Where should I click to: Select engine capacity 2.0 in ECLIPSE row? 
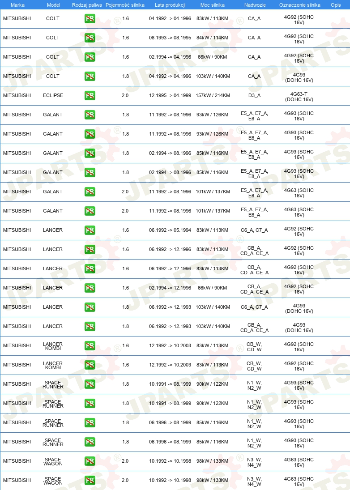coord(125,95)
